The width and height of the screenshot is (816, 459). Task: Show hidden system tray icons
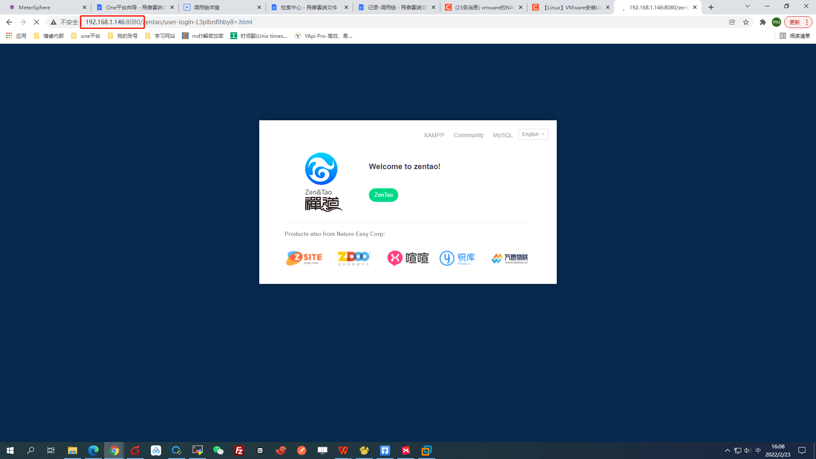coord(727,450)
